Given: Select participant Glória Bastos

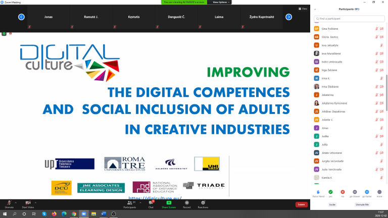Looking at the screenshot, I should point(349,37).
